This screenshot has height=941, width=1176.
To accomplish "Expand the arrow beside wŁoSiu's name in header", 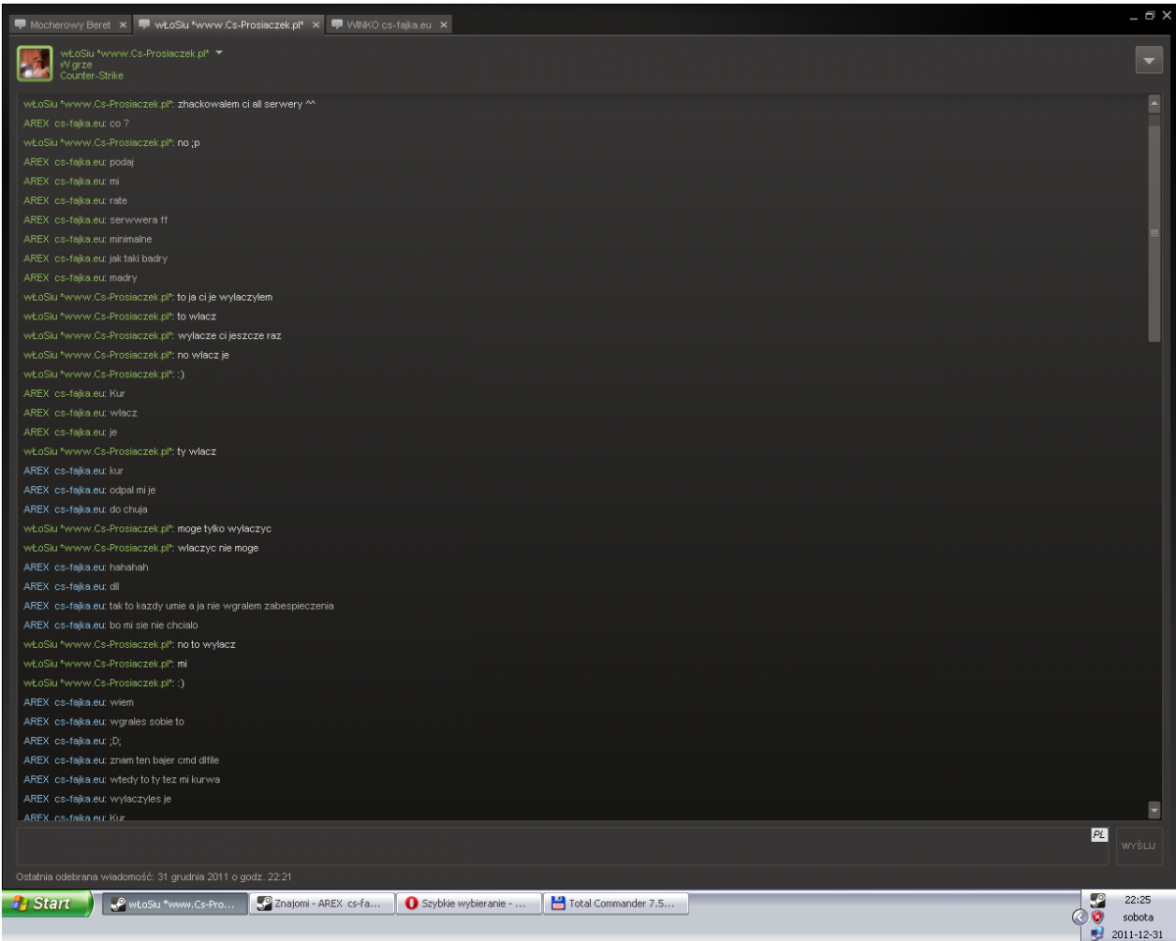I will tap(220, 53).
